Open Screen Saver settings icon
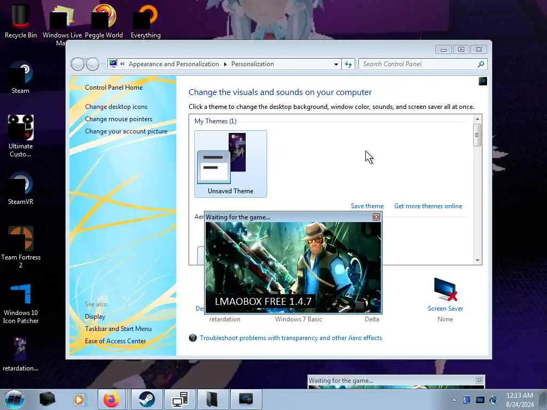Image resolution: width=547 pixels, height=410 pixels. [x=446, y=289]
